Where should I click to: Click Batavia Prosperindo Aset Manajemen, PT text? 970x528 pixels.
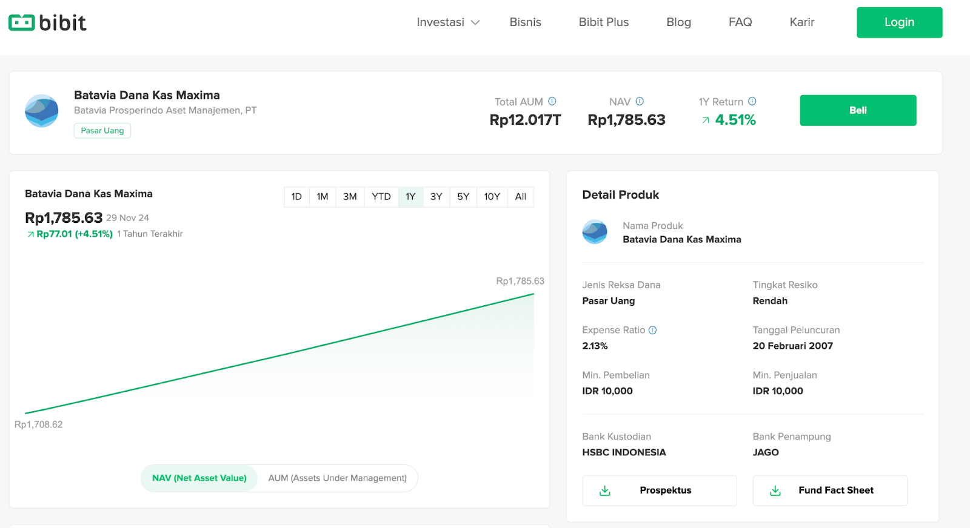[x=166, y=110]
